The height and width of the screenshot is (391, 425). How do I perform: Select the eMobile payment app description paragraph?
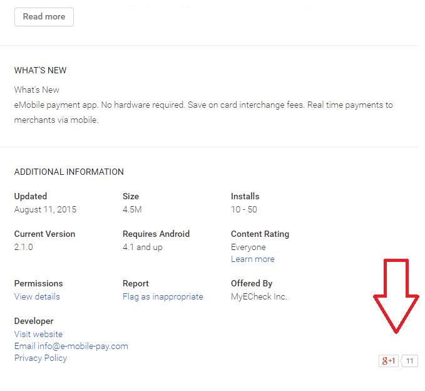[203, 112]
